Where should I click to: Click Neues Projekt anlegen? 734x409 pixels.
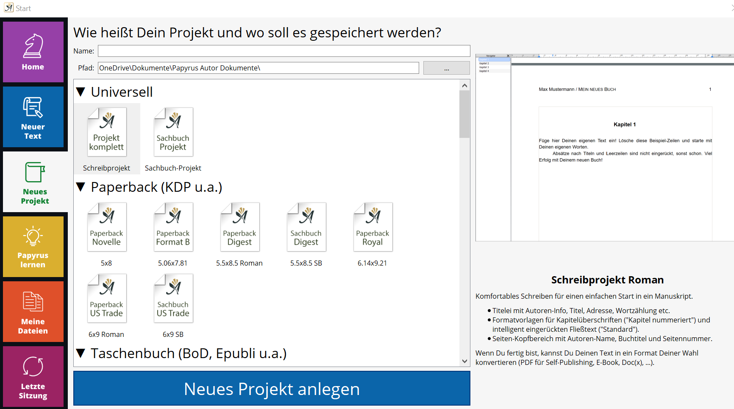coord(271,388)
